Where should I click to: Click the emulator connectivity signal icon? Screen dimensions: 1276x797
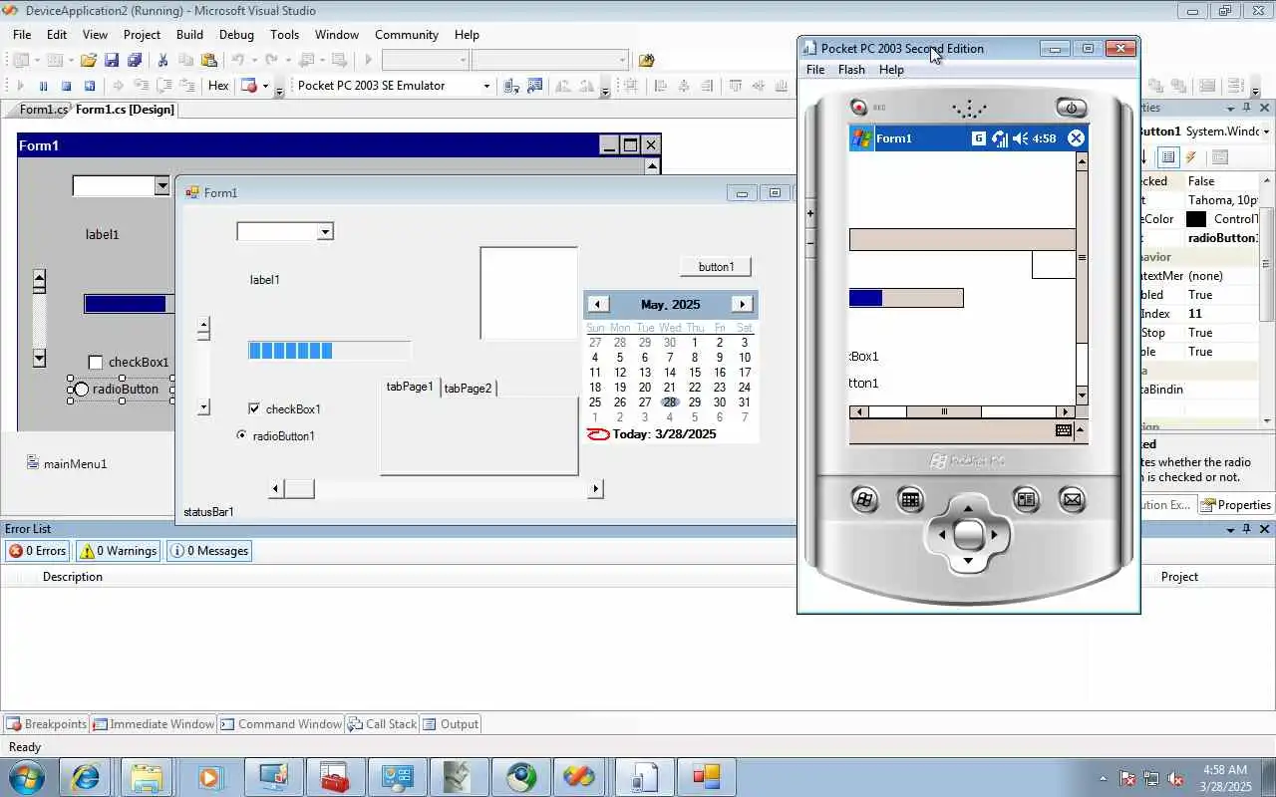999,138
